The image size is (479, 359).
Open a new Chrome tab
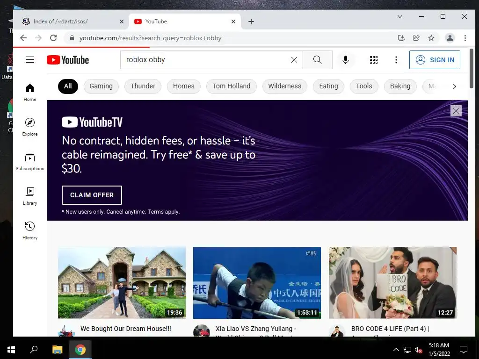coord(251,22)
